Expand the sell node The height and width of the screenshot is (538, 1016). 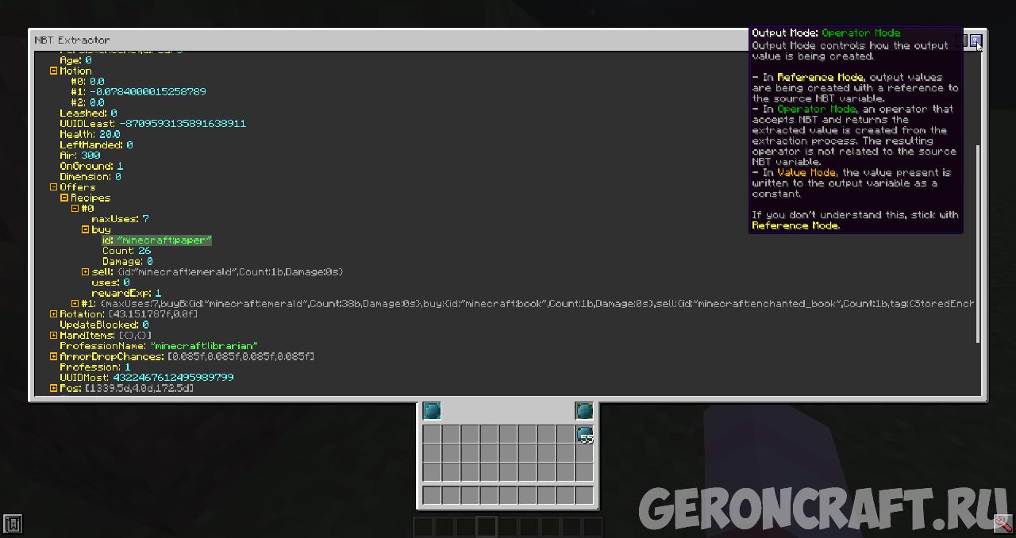point(86,272)
